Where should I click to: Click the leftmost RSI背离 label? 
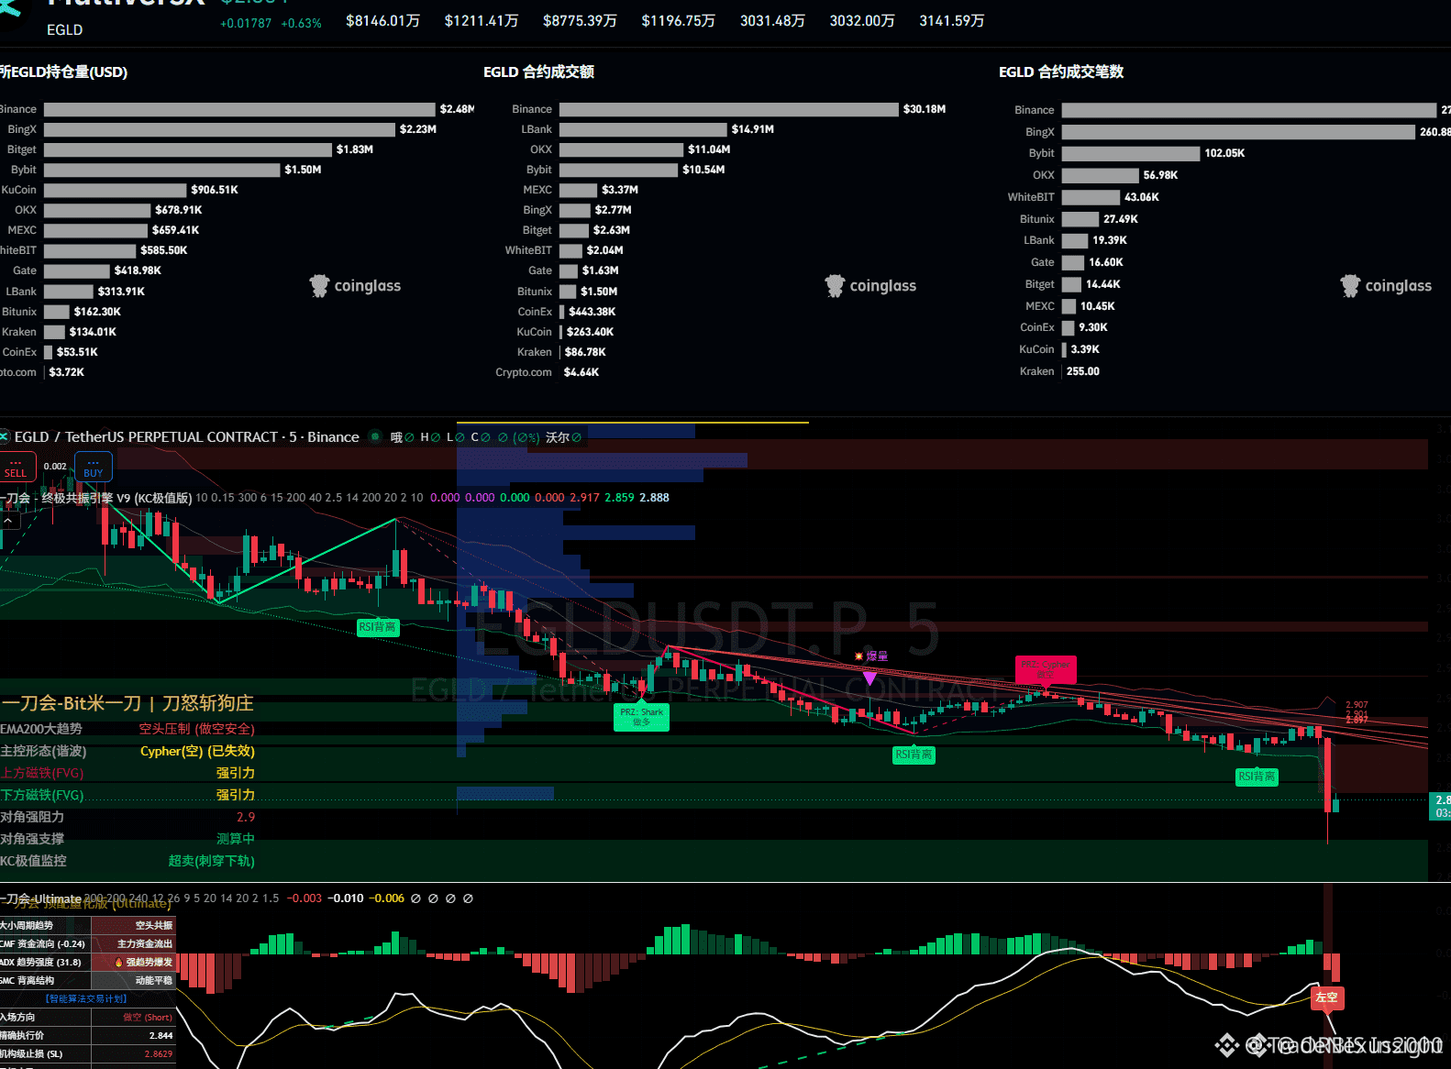pyautogui.click(x=377, y=627)
